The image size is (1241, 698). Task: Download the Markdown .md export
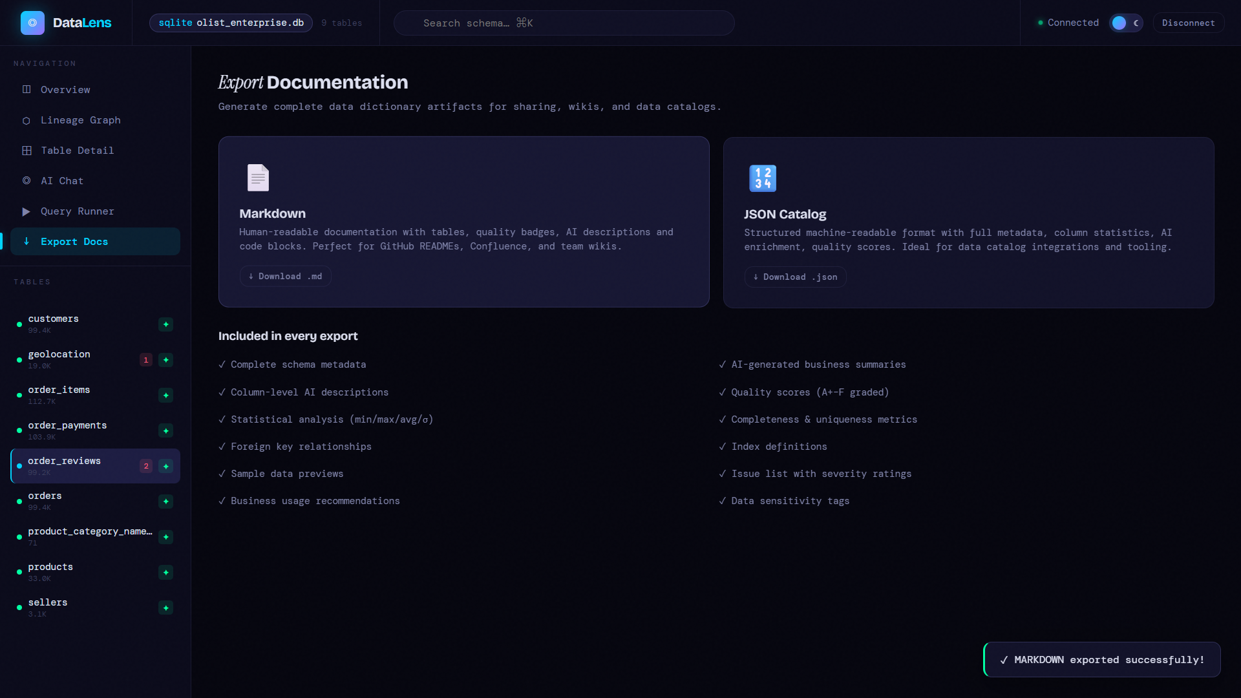[285, 277]
